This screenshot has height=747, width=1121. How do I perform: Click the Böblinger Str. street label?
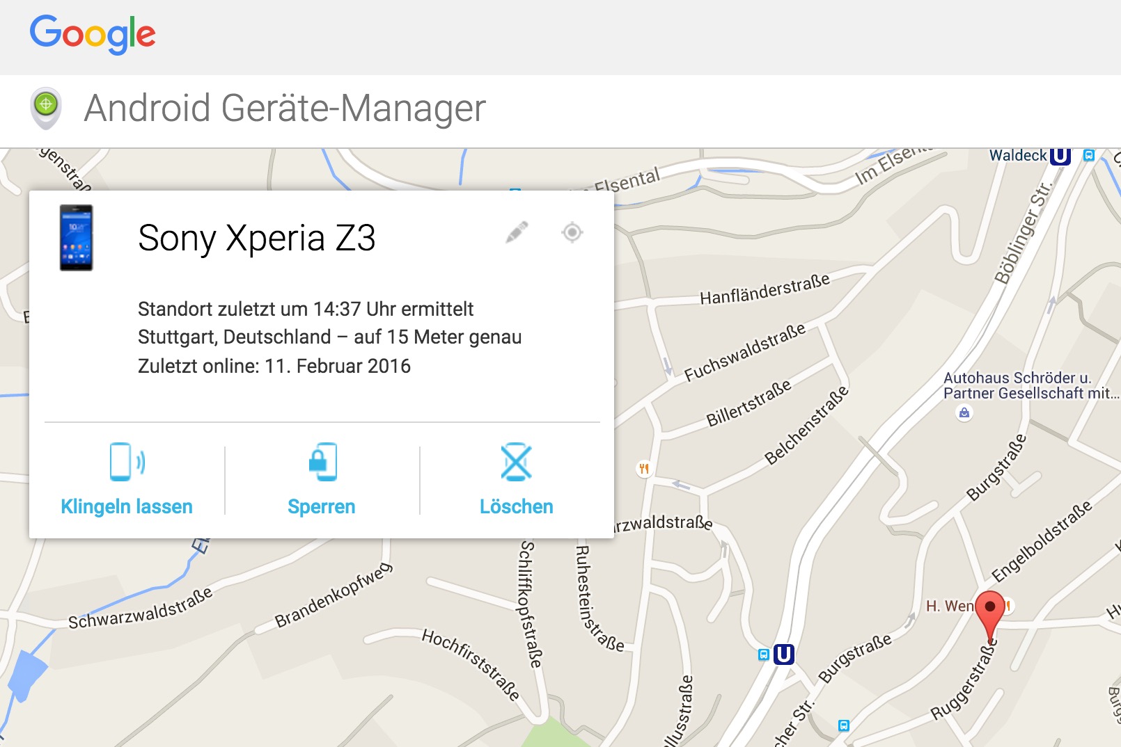1023,233
